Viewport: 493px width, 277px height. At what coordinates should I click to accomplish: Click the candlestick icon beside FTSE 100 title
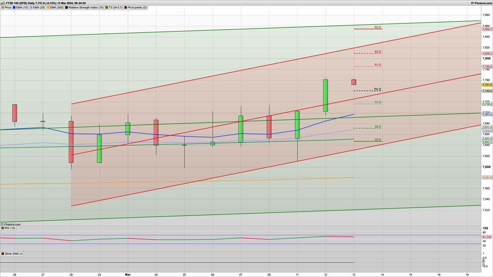click(x=3, y=3)
